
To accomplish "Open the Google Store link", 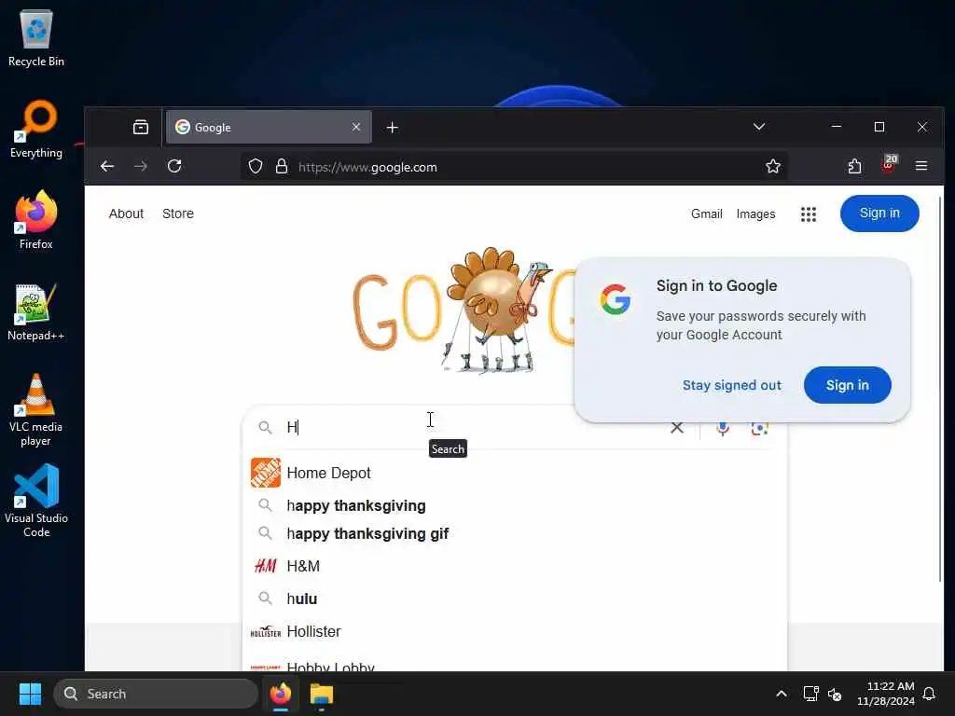I will [178, 213].
